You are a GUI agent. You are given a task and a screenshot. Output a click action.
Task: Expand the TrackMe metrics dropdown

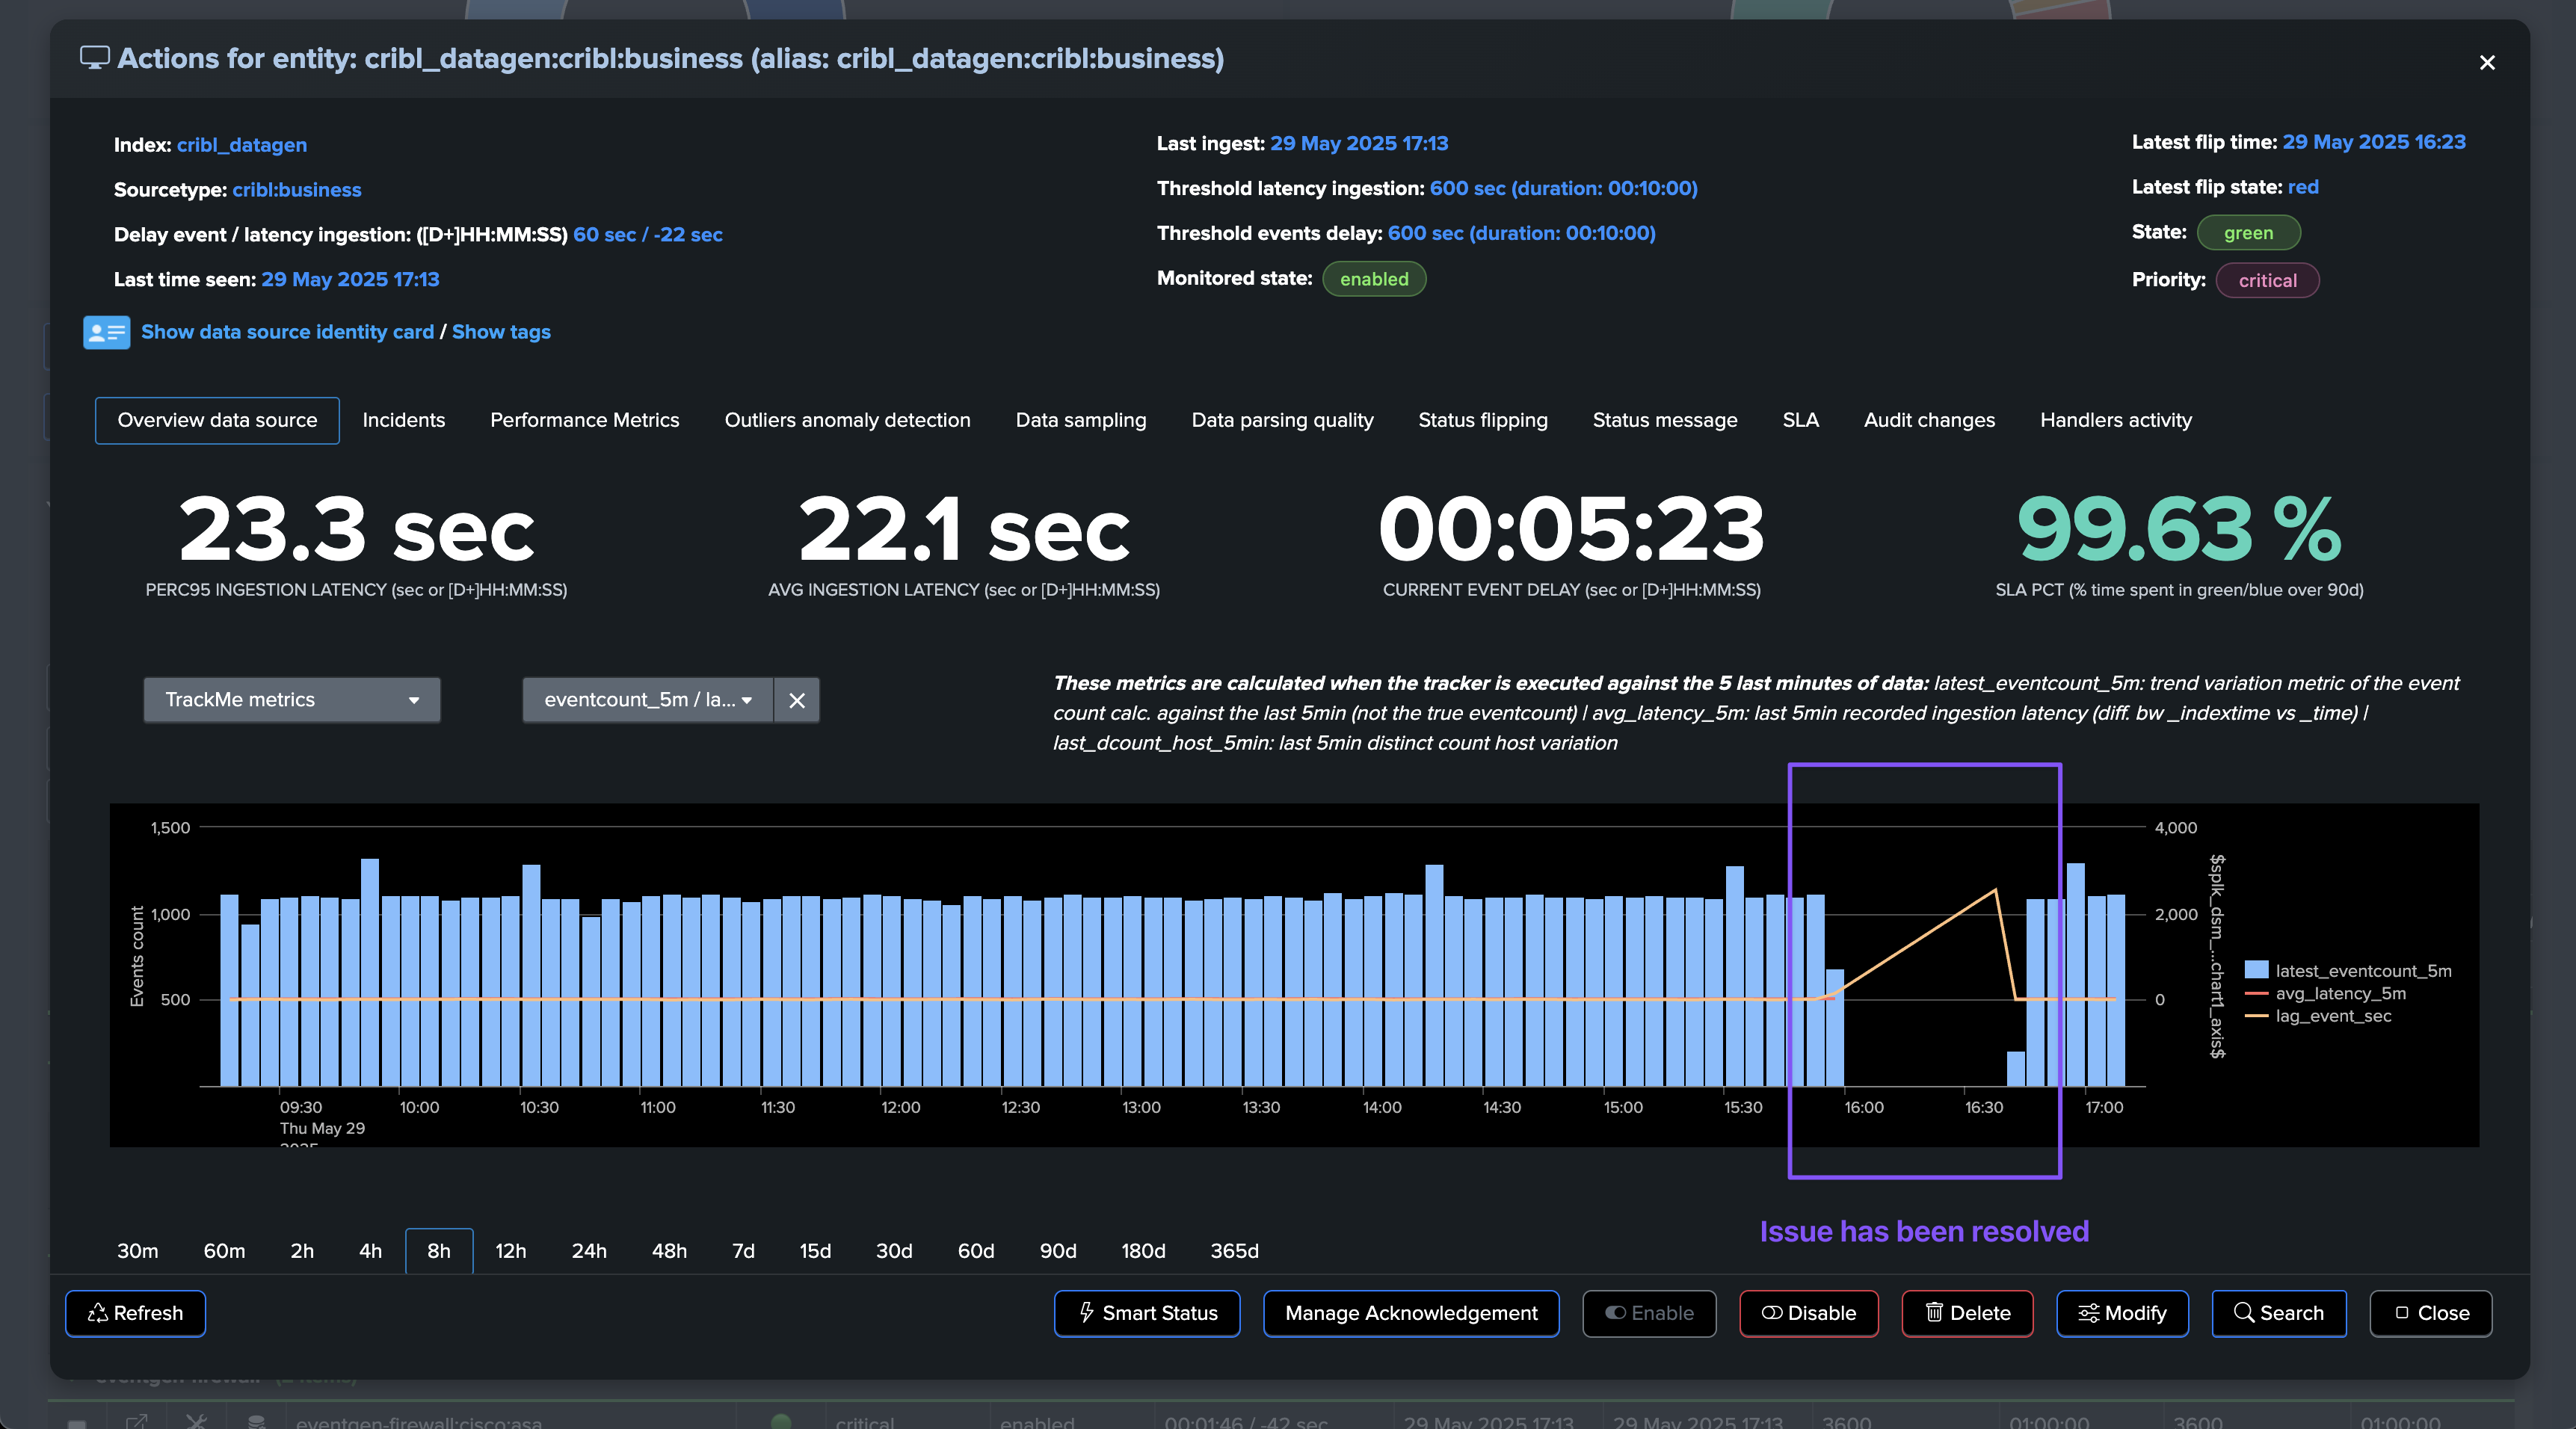pos(291,700)
